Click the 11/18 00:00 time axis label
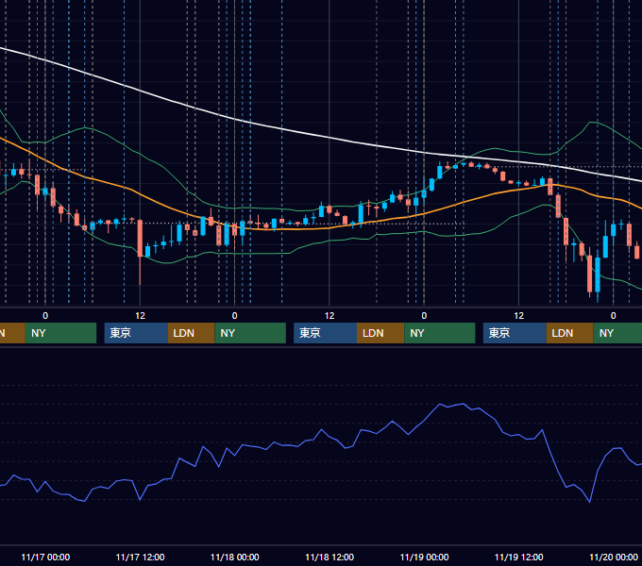The height and width of the screenshot is (566, 642). coord(234,557)
